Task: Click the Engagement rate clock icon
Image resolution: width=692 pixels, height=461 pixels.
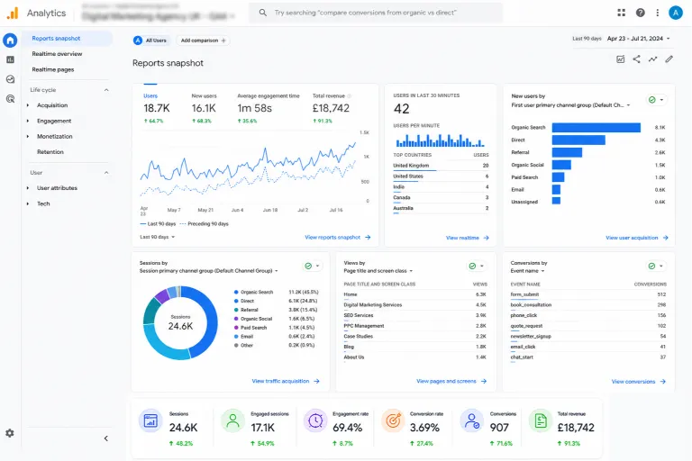Action: click(x=315, y=420)
